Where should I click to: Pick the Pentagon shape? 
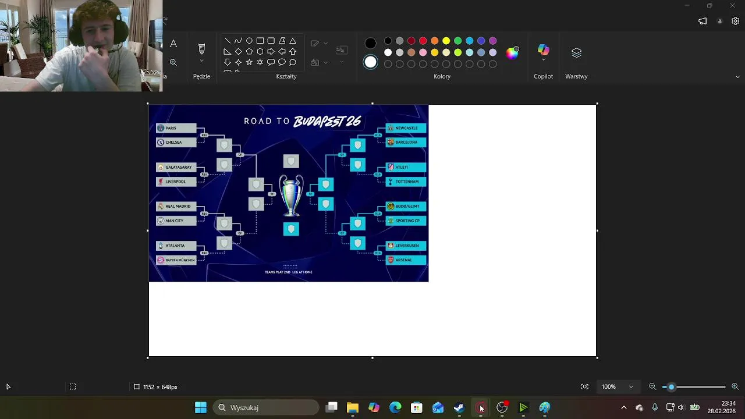[x=249, y=52]
